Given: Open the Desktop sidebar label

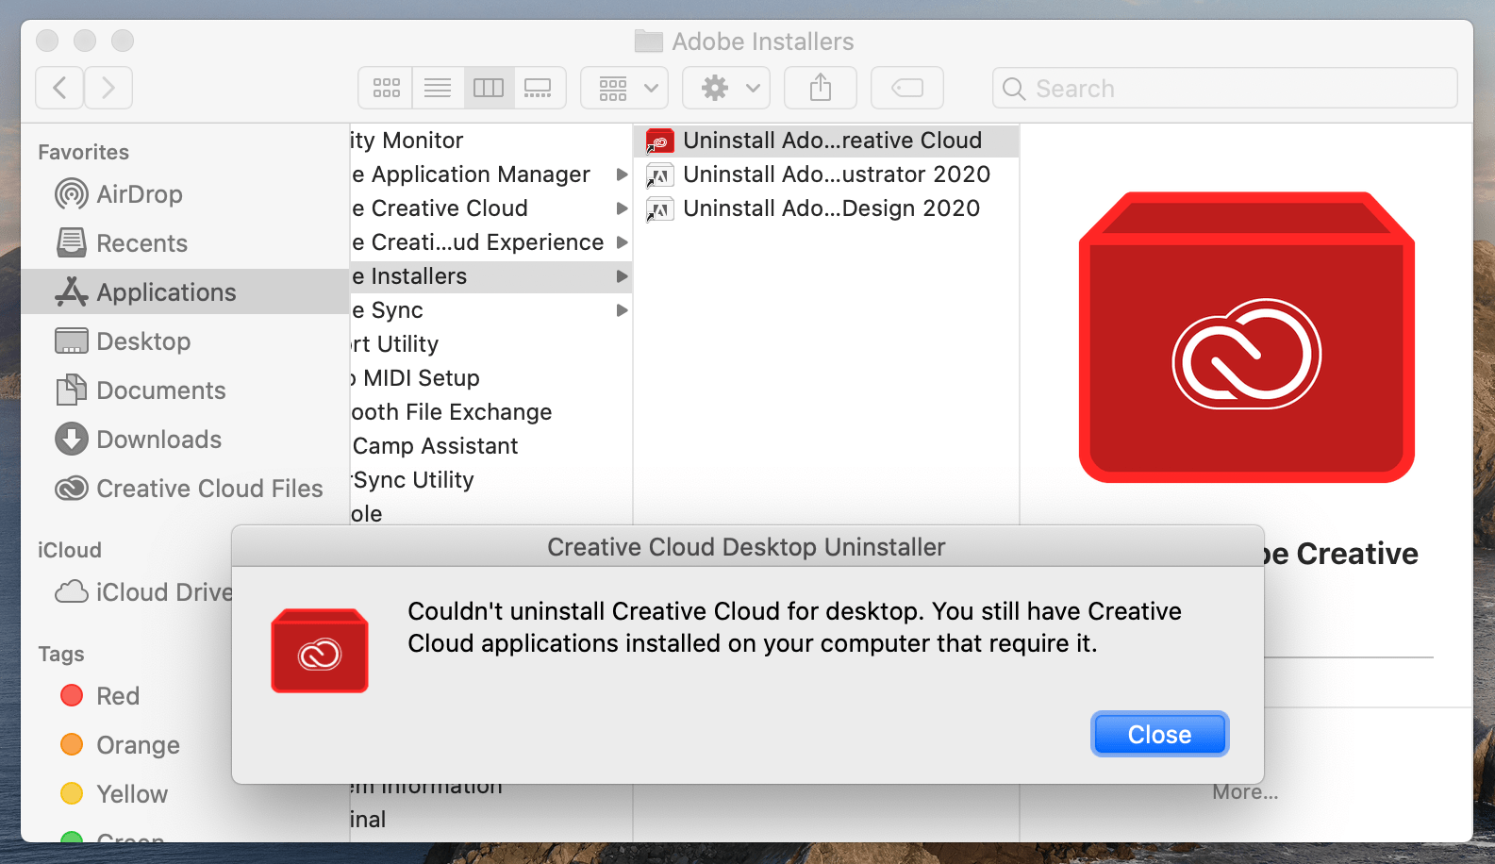Looking at the screenshot, I should pyautogui.click(x=143, y=341).
